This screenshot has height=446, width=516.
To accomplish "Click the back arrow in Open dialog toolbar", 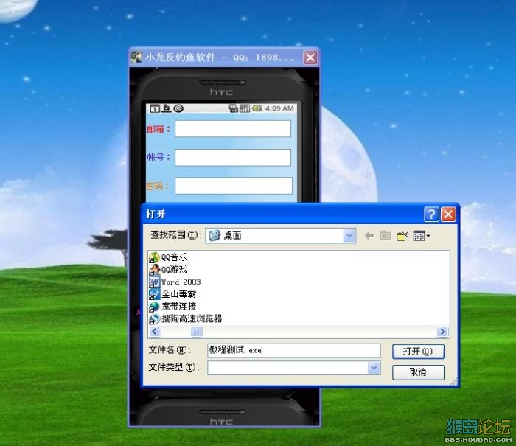I will pos(369,236).
